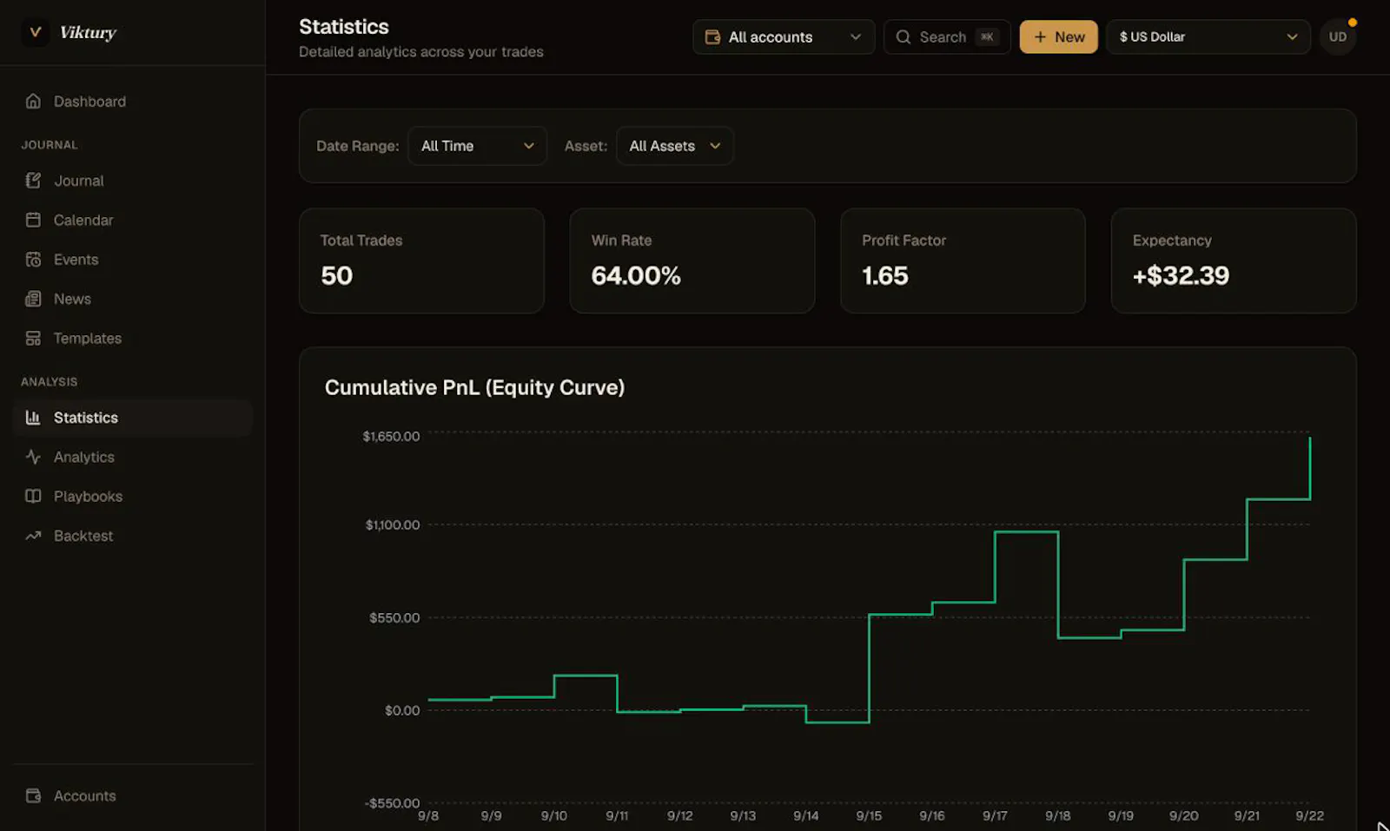This screenshot has width=1390, height=831.
Task: Click the Cumulative PnL chart title
Action: [474, 387]
